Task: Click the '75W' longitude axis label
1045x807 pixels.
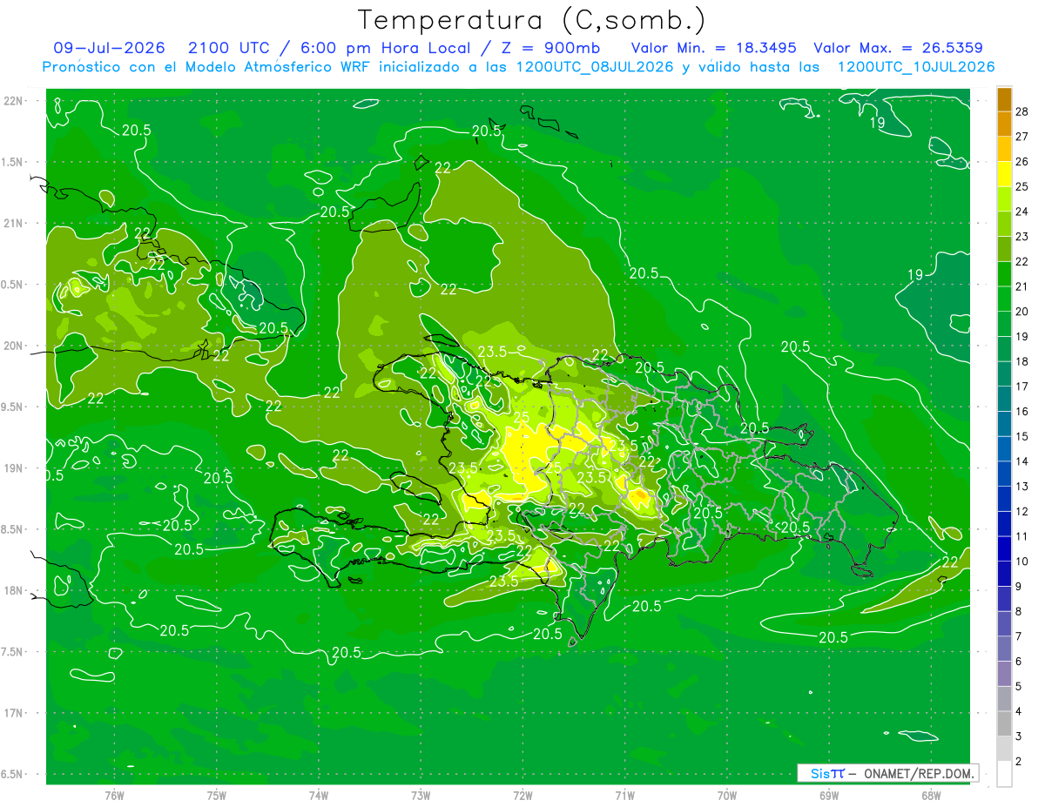Action: click(217, 795)
